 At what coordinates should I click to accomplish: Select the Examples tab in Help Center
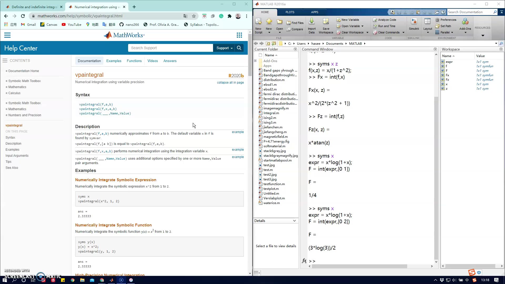point(114,61)
